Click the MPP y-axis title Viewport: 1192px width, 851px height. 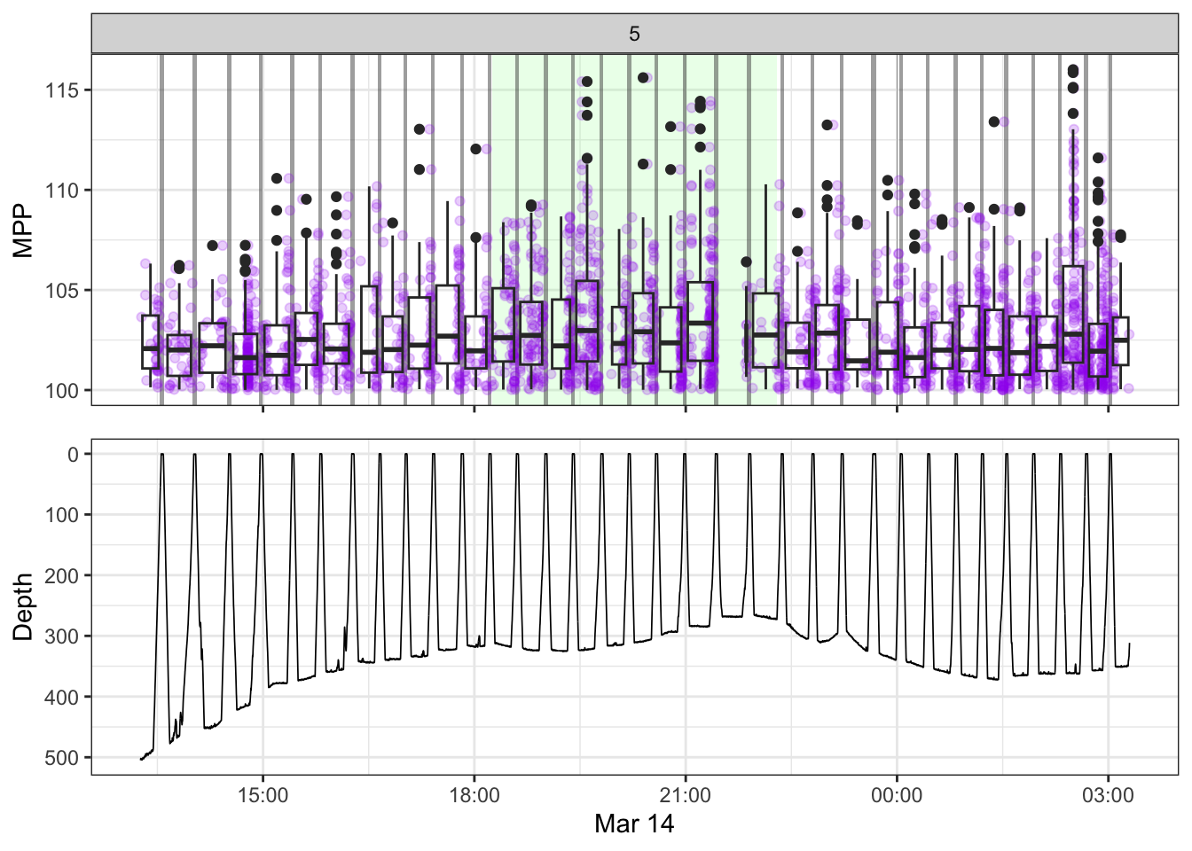pyautogui.click(x=23, y=230)
